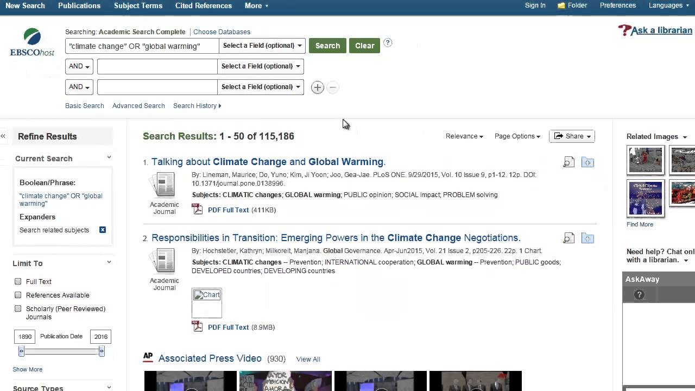Click Show More under Limit To
Viewport: 695px width, 391px height.
tap(27, 369)
